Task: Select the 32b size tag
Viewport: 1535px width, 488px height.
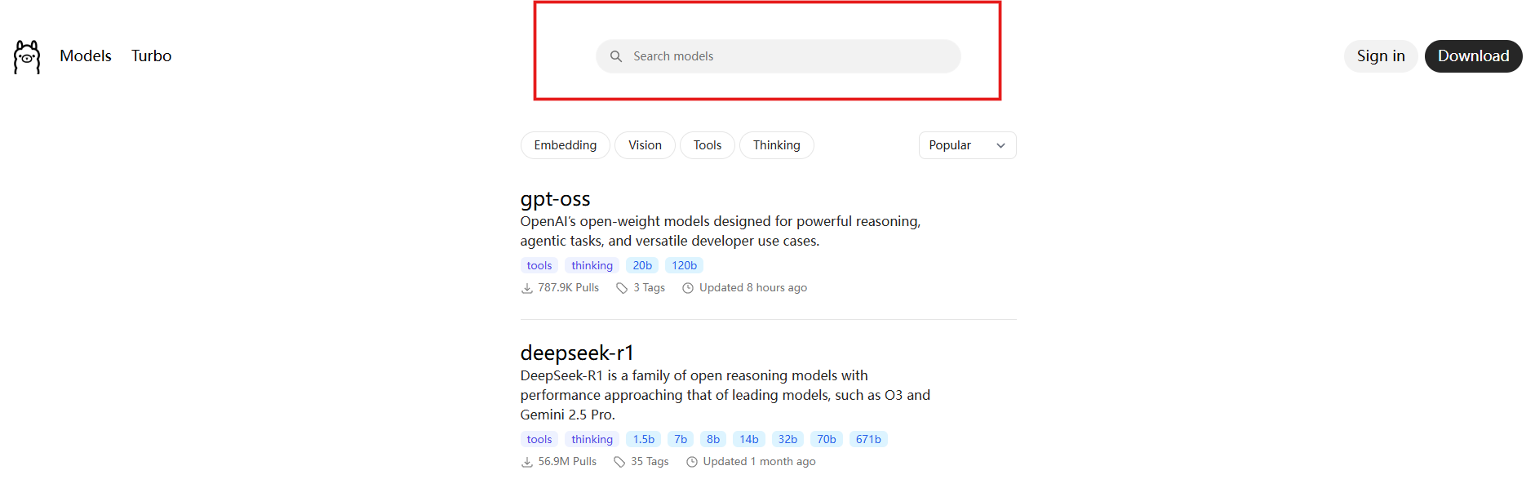Action: point(787,439)
